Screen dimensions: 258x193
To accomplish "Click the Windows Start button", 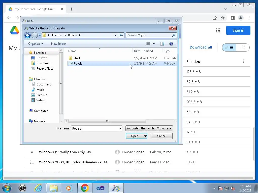I will 7,188.
